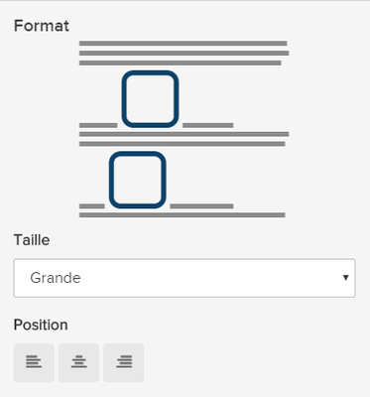370x397 pixels.
Task: Set image position to right-aligned
Action: [124, 362]
